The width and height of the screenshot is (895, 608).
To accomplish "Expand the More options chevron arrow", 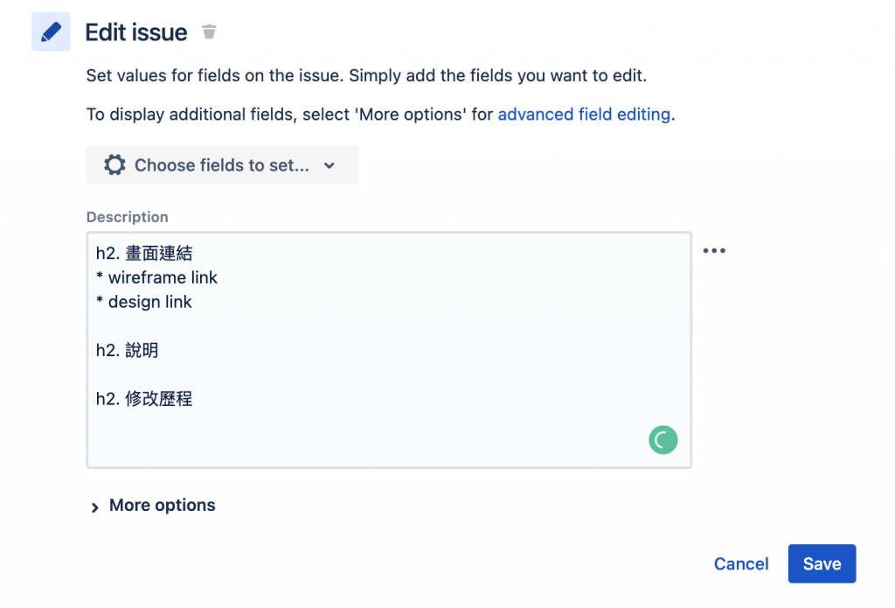I will click(95, 507).
